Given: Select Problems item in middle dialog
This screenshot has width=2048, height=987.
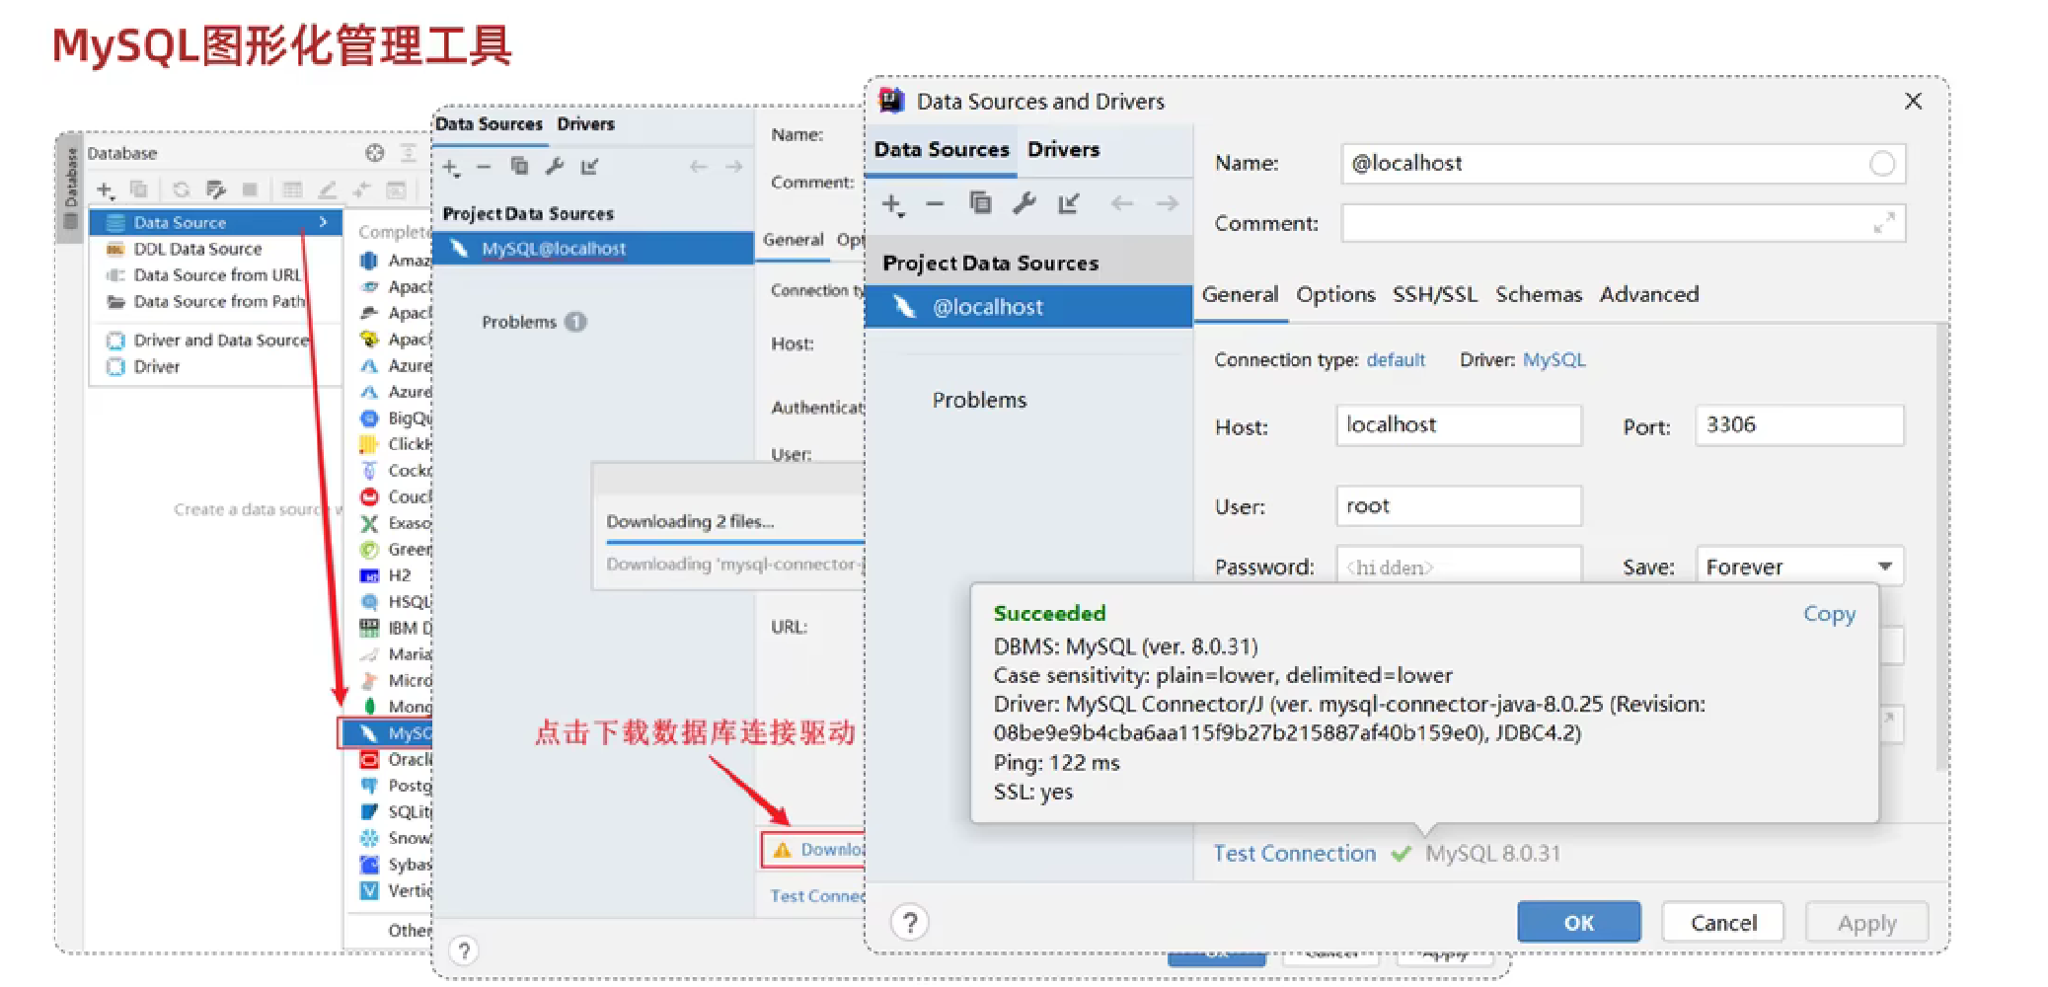Looking at the screenshot, I should click(533, 323).
